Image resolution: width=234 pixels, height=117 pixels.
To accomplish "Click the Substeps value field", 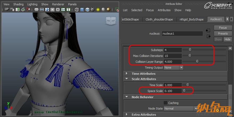I will pyautogui.click(x=173, y=50).
